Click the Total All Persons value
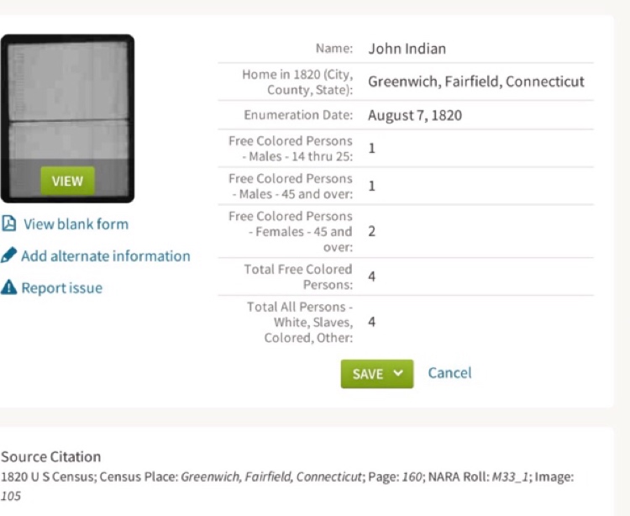The image size is (630, 516). click(372, 321)
